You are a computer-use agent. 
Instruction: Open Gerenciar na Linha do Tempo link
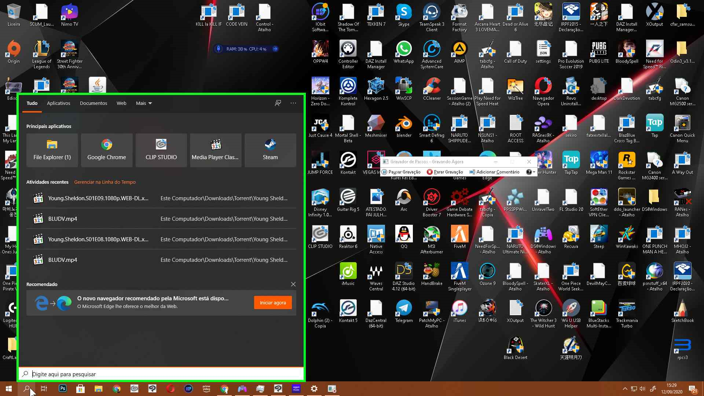click(105, 182)
